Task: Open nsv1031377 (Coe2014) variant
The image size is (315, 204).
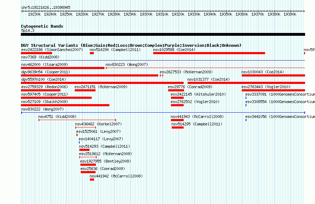Action: pos(208,79)
